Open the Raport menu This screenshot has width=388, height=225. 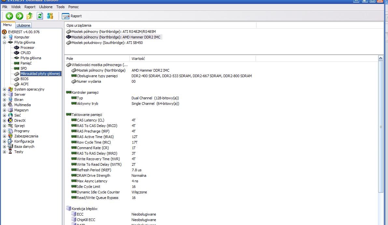(x=30, y=7)
